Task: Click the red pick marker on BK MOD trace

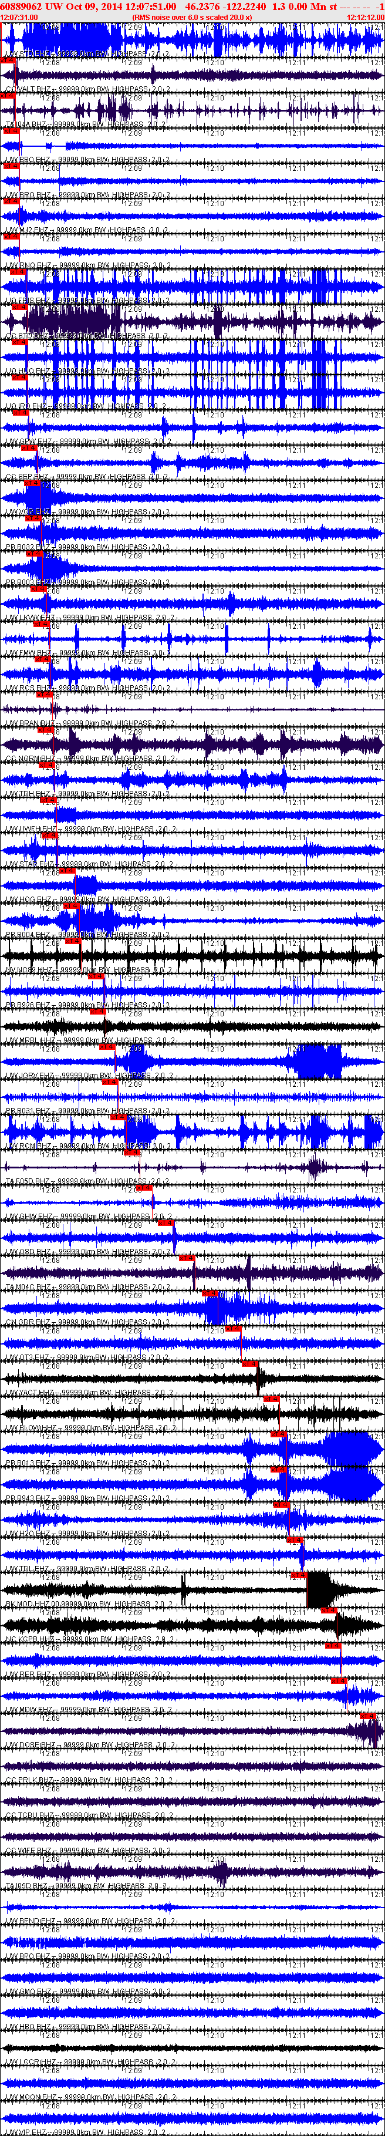Action: click(299, 1575)
